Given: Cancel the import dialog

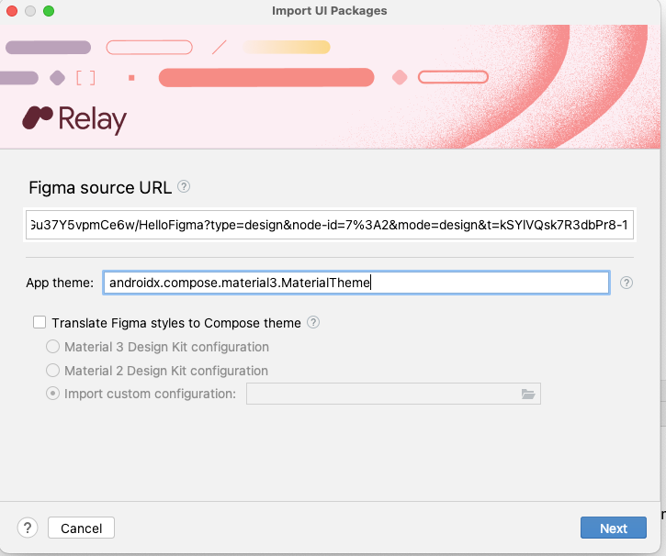Looking at the screenshot, I should pyautogui.click(x=81, y=528).
